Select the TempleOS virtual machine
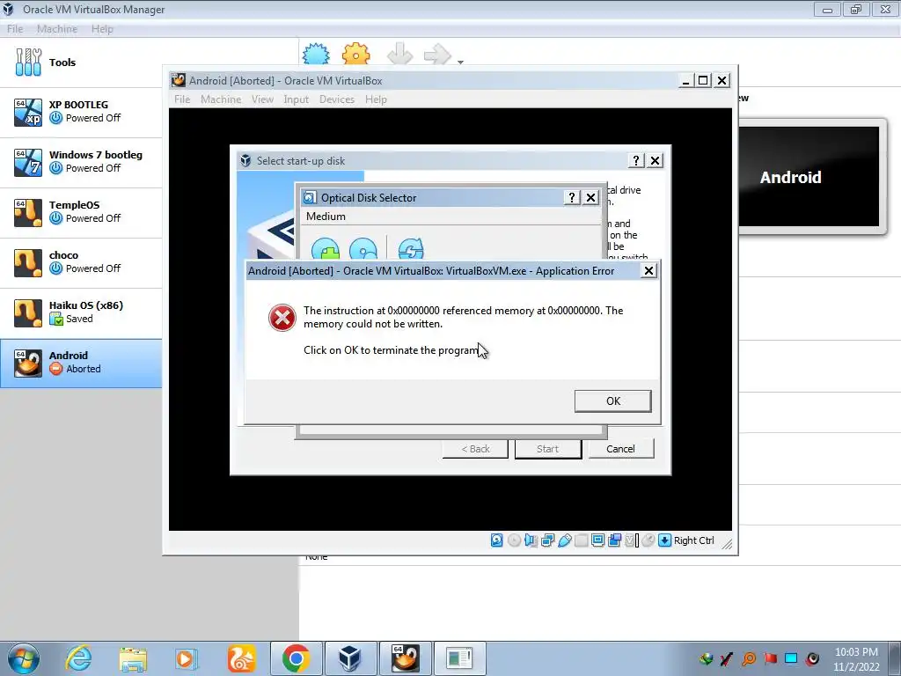The width and height of the screenshot is (901, 676). click(80, 212)
